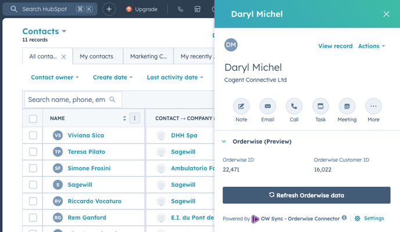Screen dimensions: 400x232
Task: Open the Contacts object dropdown
Action: pyautogui.click(x=44, y=31)
